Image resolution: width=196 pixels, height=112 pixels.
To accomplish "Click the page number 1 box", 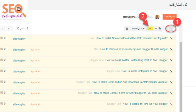I will point(2,29).
